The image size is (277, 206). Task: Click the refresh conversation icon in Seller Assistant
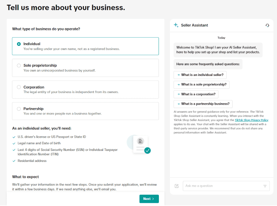tap(267, 25)
